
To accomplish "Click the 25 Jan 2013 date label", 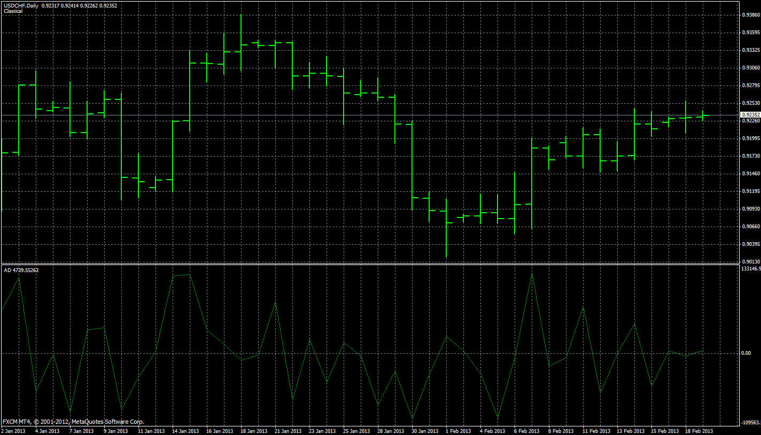I will point(356,431).
